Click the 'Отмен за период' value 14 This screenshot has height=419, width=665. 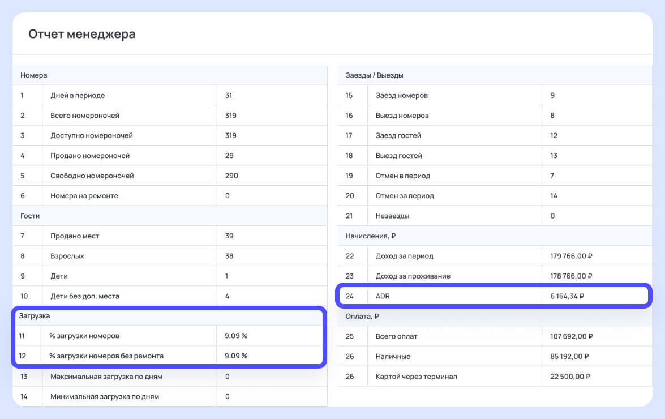(554, 196)
